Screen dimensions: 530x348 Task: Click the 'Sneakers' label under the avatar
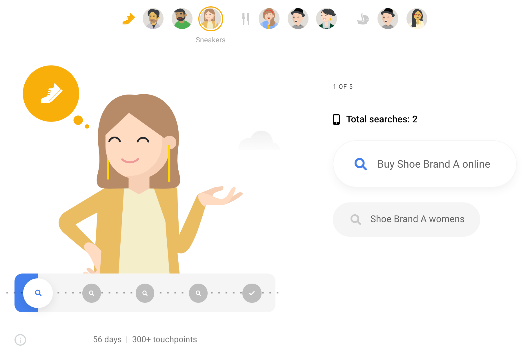210,40
